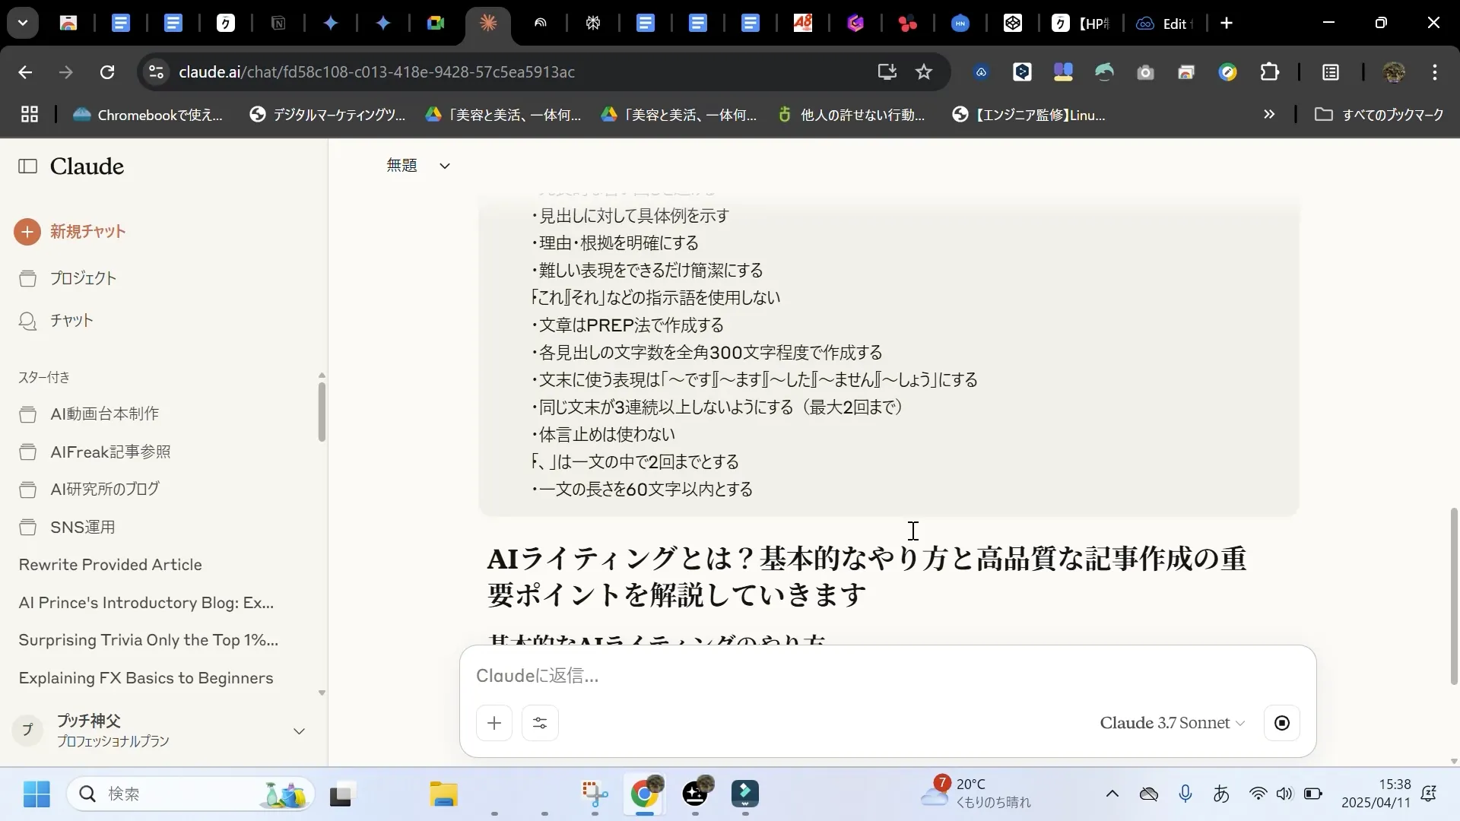Click the back navigation arrow
1460x821 pixels.
26,71
